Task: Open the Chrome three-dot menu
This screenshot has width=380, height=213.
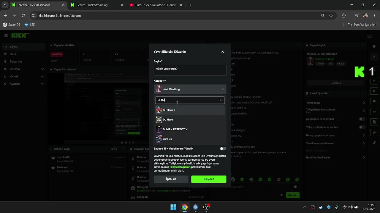Action: click(374, 16)
